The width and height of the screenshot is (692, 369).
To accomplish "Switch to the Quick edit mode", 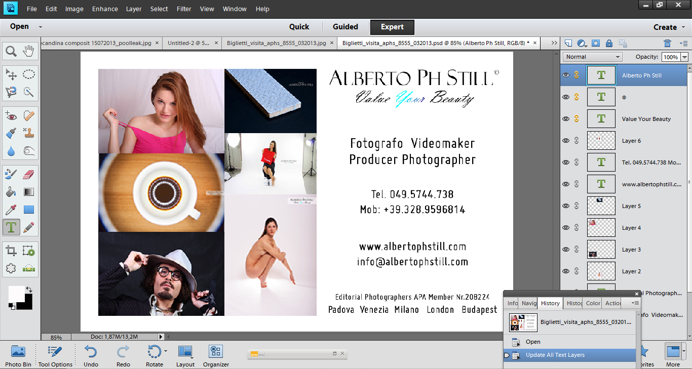I will click(299, 27).
